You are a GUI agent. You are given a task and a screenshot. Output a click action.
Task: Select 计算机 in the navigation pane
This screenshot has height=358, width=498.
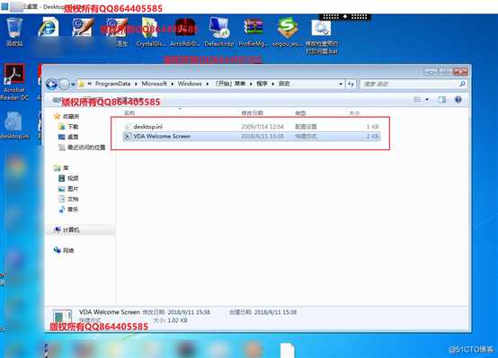click(71, 229)
